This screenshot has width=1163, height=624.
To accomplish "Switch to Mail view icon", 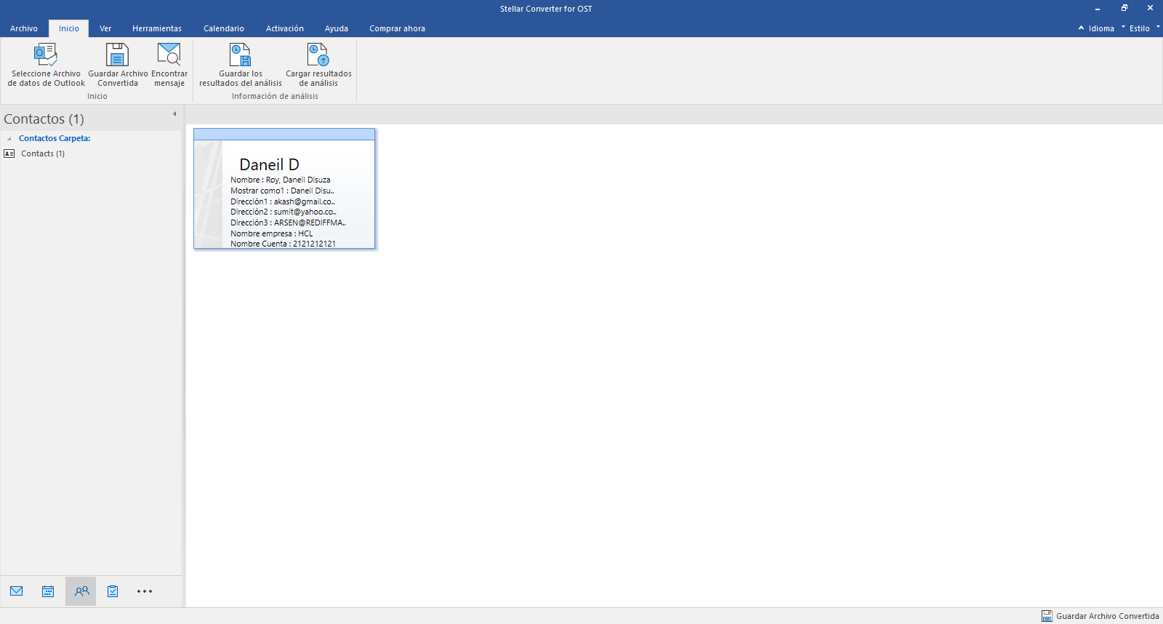I will click(17, 591).
